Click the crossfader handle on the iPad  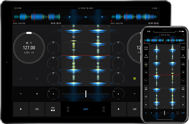click(x=86, y=94)
